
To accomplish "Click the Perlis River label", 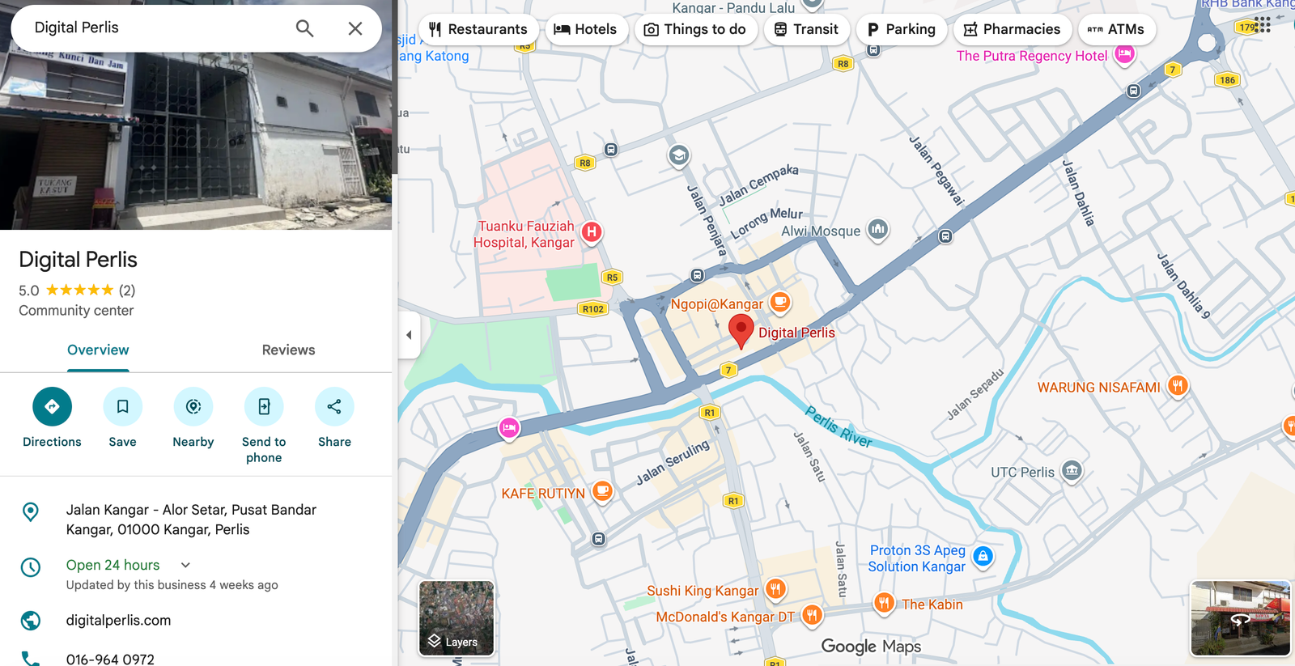I will tap(839, 426).
